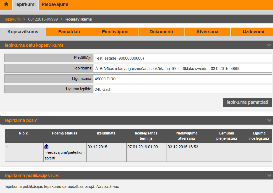Screen dimensions: 273x193
Task: Switch to the Pamatdati tab
Action: (69, 32)
